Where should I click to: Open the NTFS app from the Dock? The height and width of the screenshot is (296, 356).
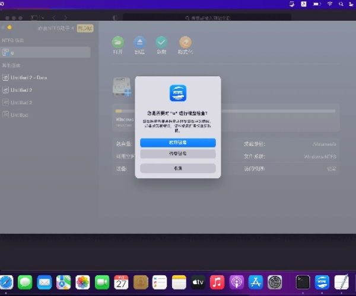[322, 282]
